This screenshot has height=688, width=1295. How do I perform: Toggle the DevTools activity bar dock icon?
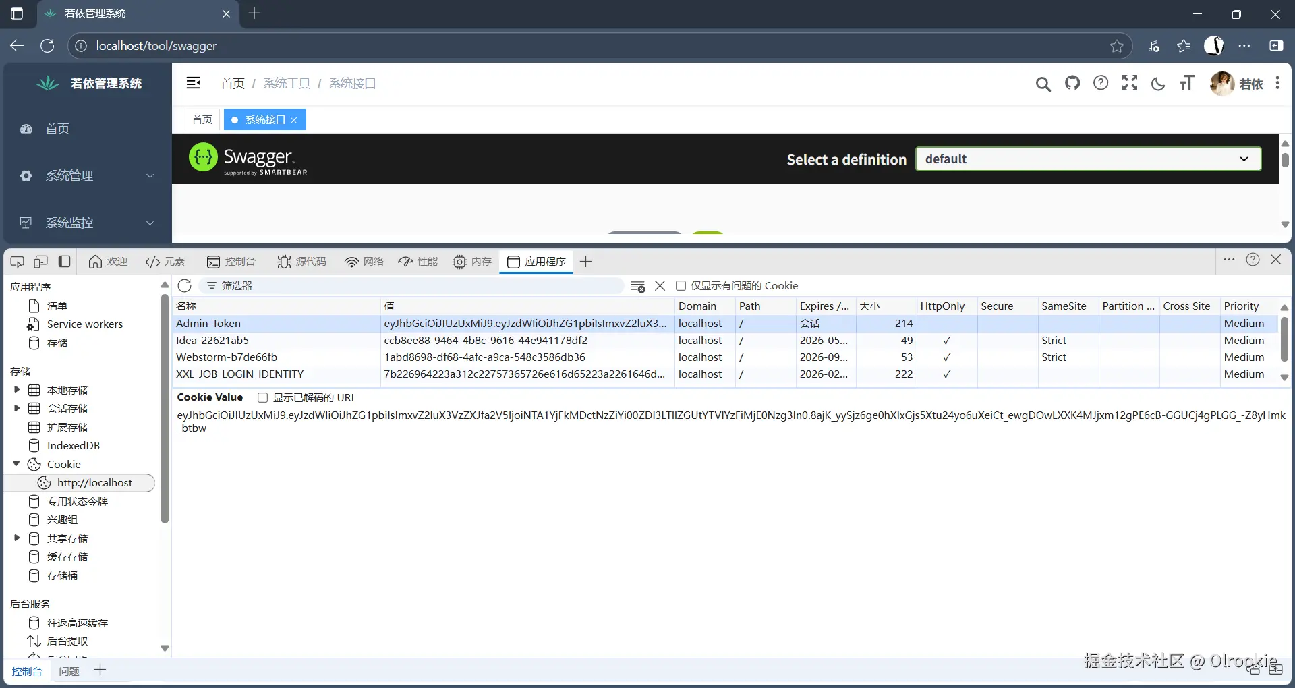click(65, 262)
